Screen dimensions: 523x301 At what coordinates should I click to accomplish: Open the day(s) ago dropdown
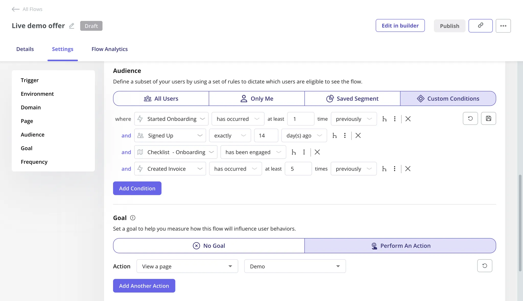[304, 135]
